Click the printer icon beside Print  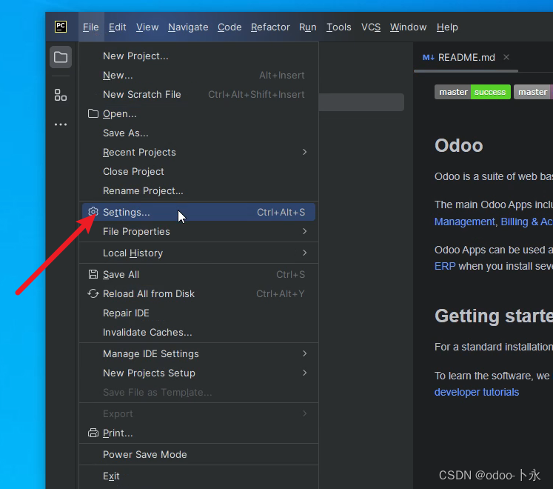pos(93,433)
